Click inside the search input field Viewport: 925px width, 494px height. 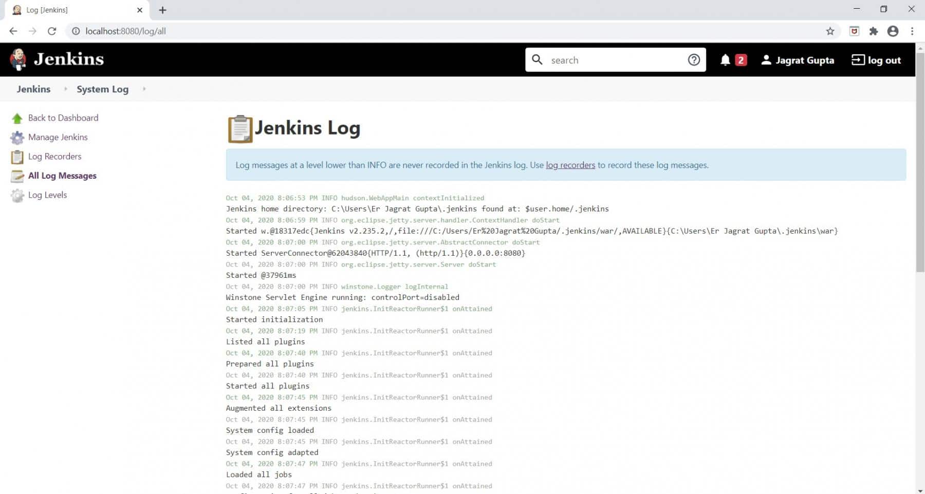(x=606, y=60)
